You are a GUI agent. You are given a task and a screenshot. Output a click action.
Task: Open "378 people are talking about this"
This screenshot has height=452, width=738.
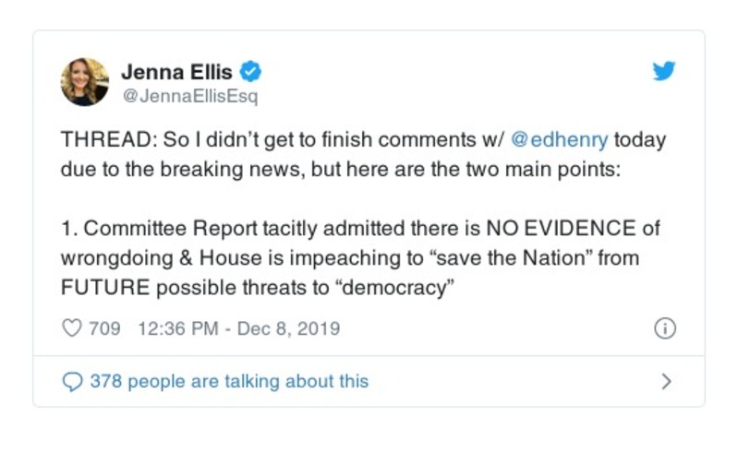point(228,381)
